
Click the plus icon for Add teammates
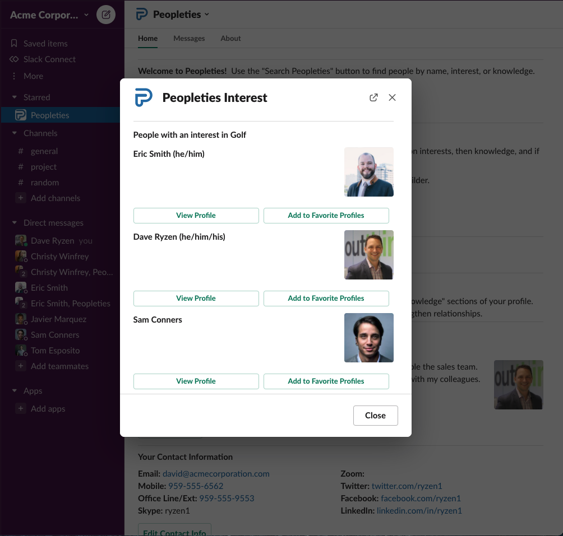pos(21,366)
